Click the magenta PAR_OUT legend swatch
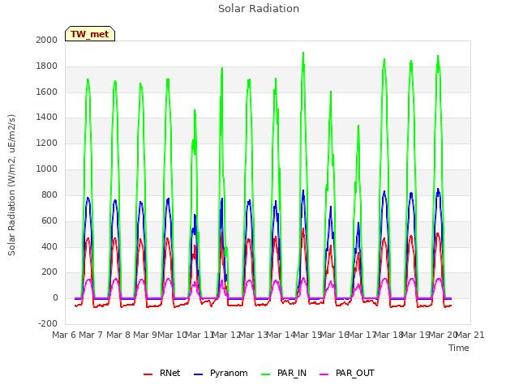The height and width of the screenshot is (389, 519). point(324,374)
